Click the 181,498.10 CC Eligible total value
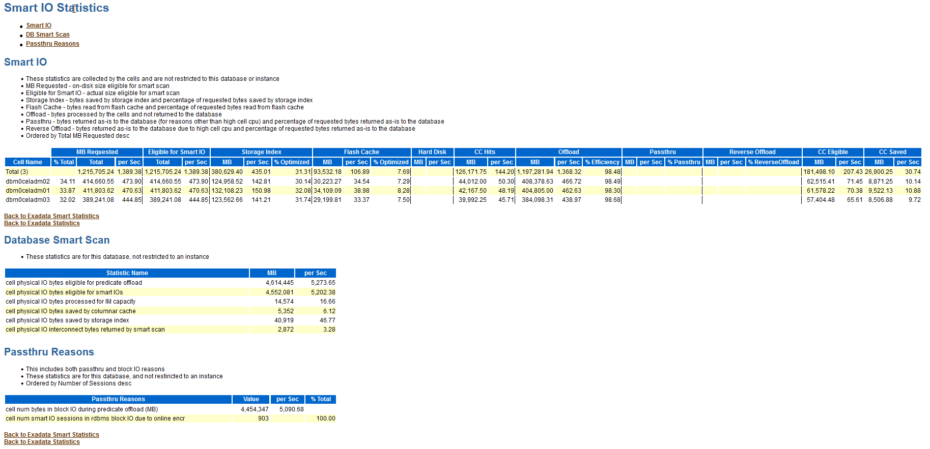This screenshot has width=930, height=449. coord(819,172)
